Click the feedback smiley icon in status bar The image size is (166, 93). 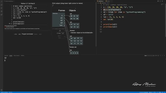click(x=163, y=92)
